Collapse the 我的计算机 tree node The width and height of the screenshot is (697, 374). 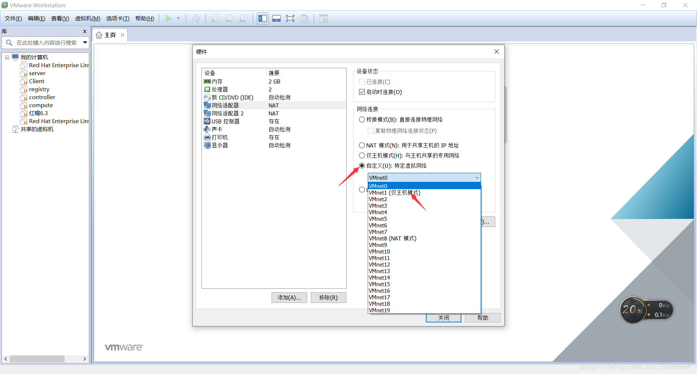pos(7,57)
